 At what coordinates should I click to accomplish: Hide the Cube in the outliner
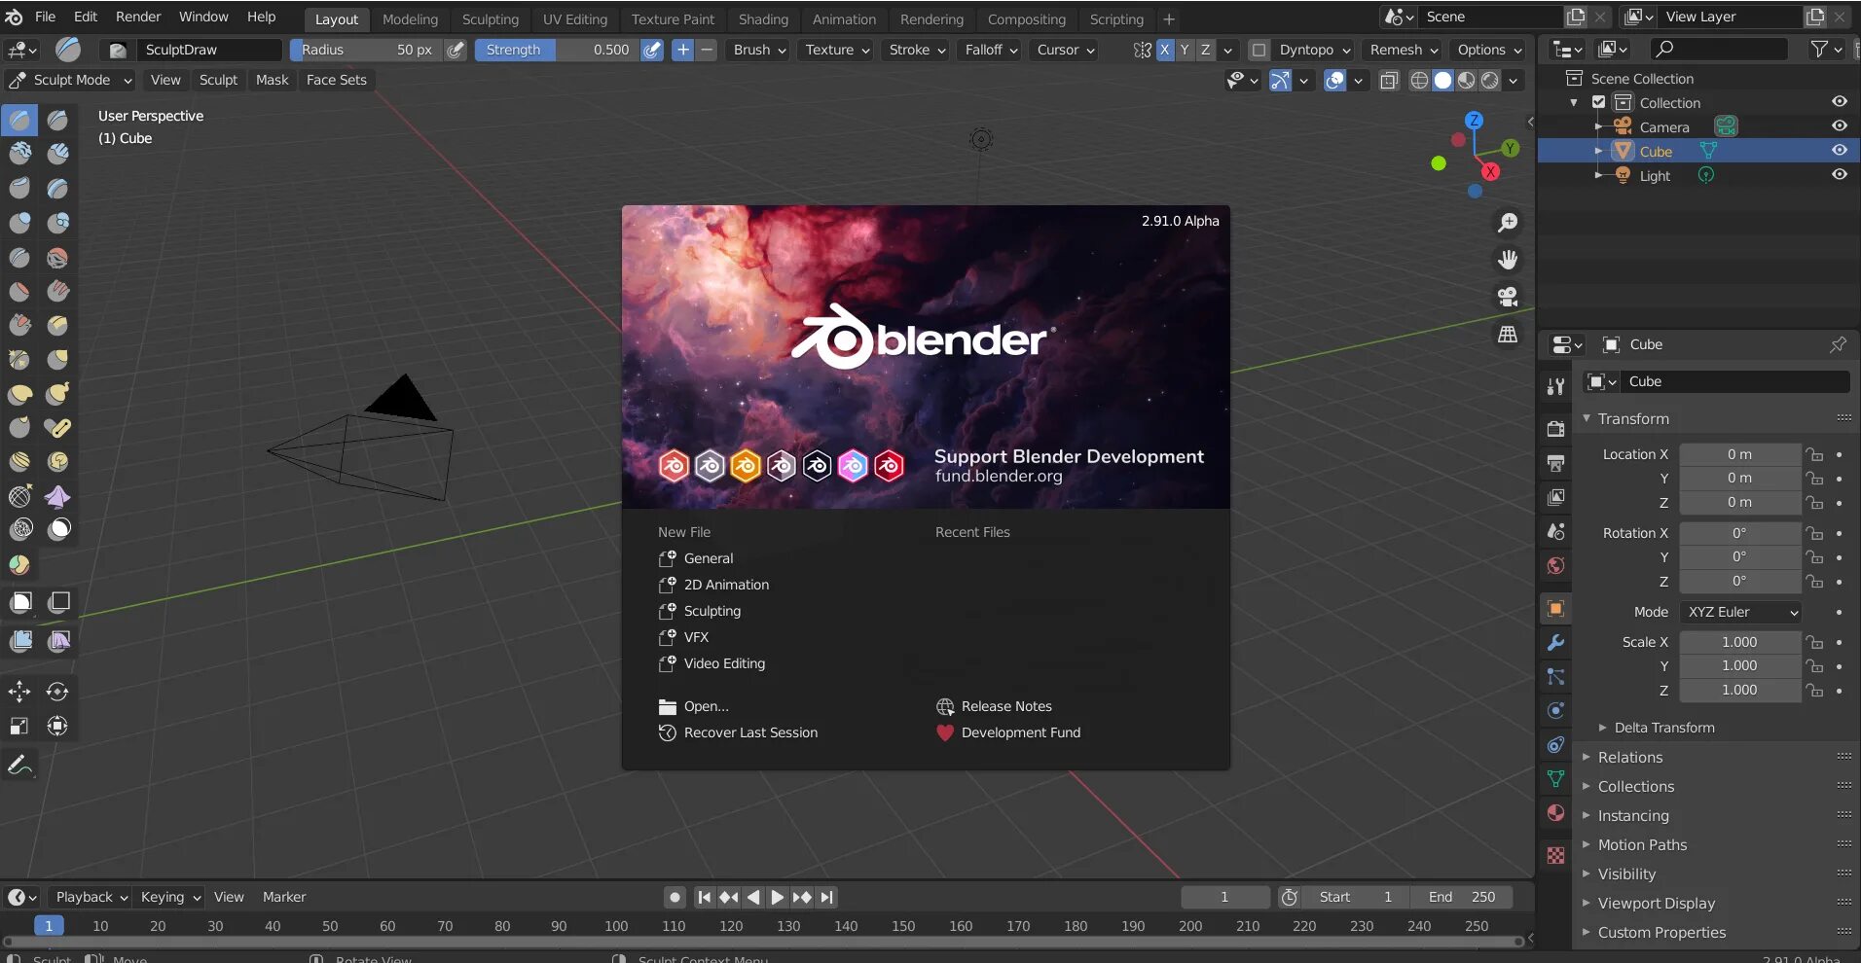tap(1839, 151)
